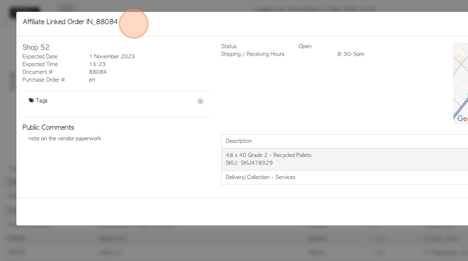Click the Shipping / Receiving Hours label
This screenshot has height=261, width=468.
(253, 54)
